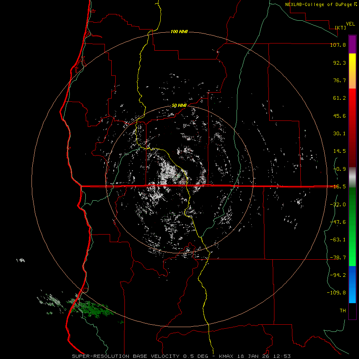Screen dimensions: 359x359
Task: Pick the blue color bar segment
Action: [x=352, y=284]
